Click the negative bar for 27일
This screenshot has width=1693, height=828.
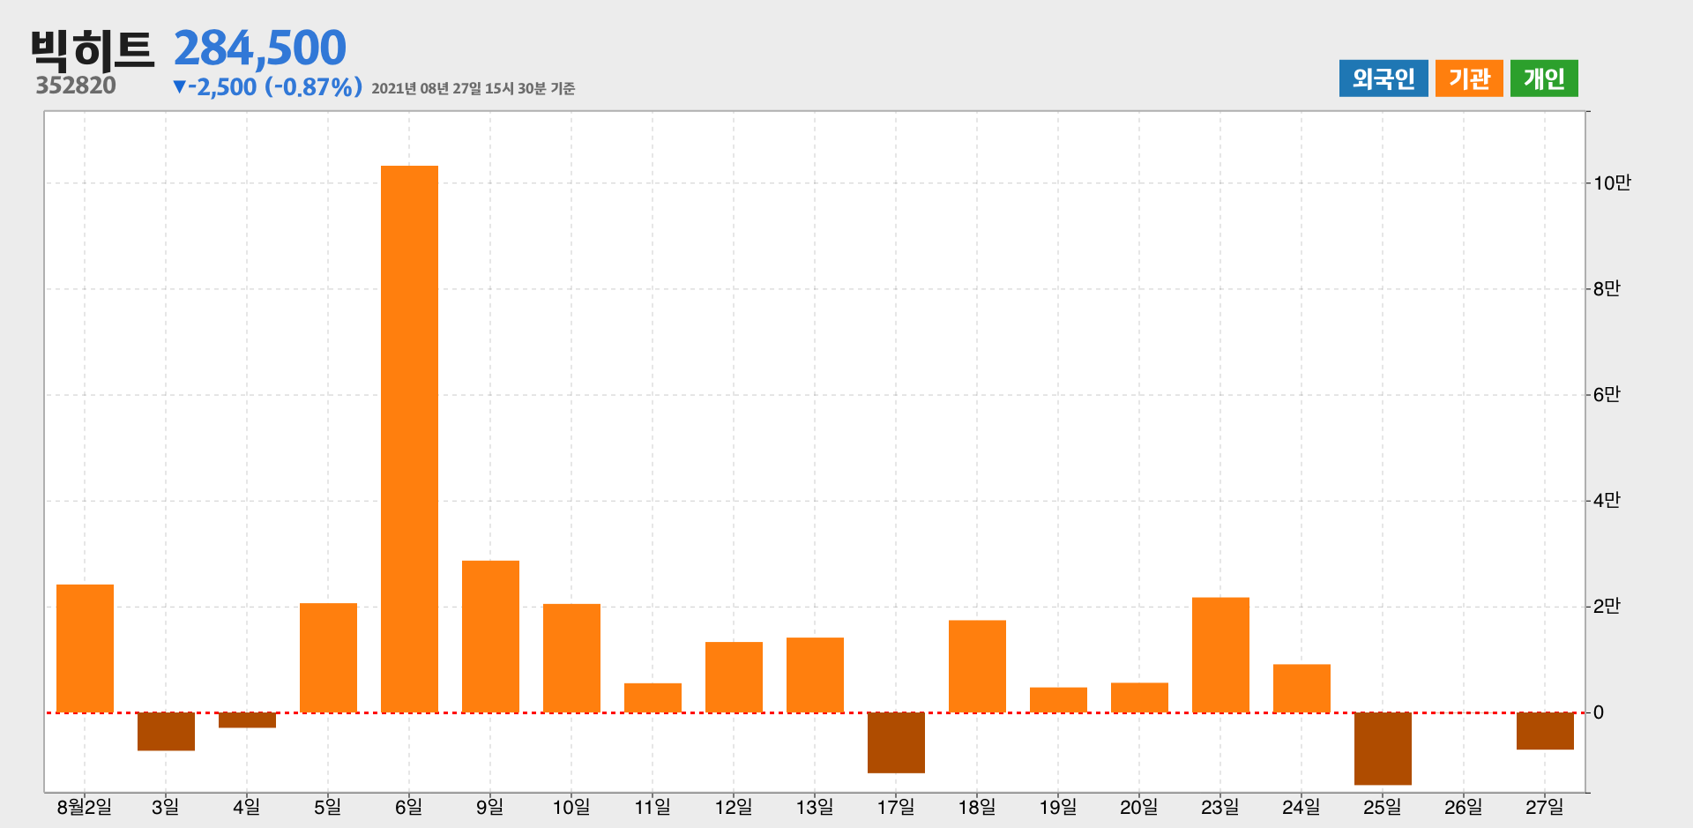(1545, 731)
